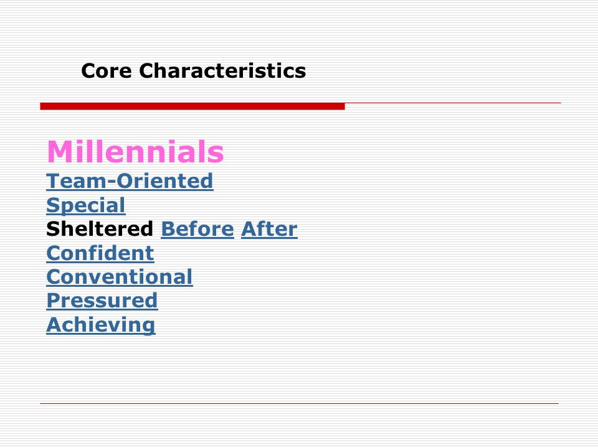
Task: Select the Confident hyperlink
Action: pos(100,253)
